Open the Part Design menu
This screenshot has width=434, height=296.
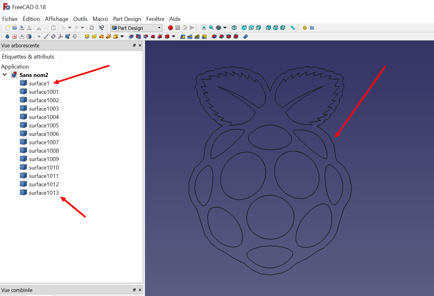(x=127, y=19)
